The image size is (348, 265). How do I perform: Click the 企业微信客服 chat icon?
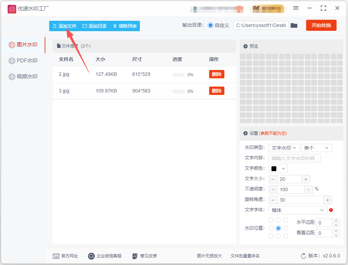point(91,256)
